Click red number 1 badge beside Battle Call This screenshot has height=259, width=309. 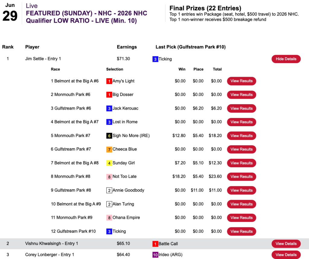tap(155, 244)
